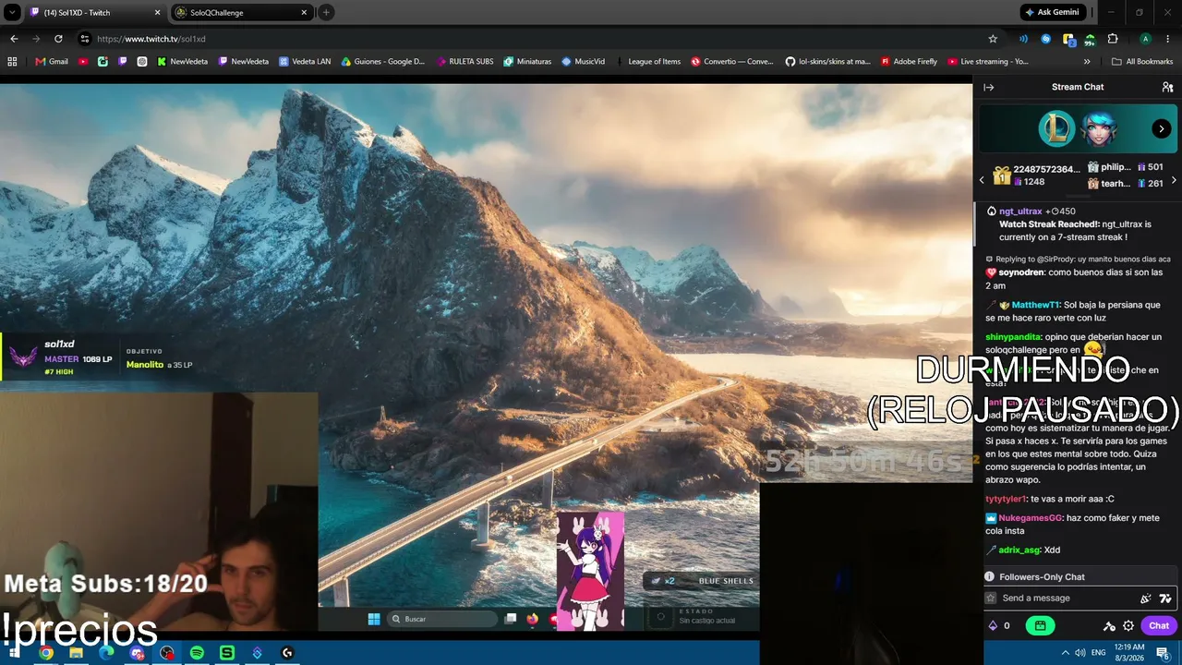This screenshot has height=665, width=1182.
Task: Click the League of Legends logo in banner
Action: click(1056, 128)
